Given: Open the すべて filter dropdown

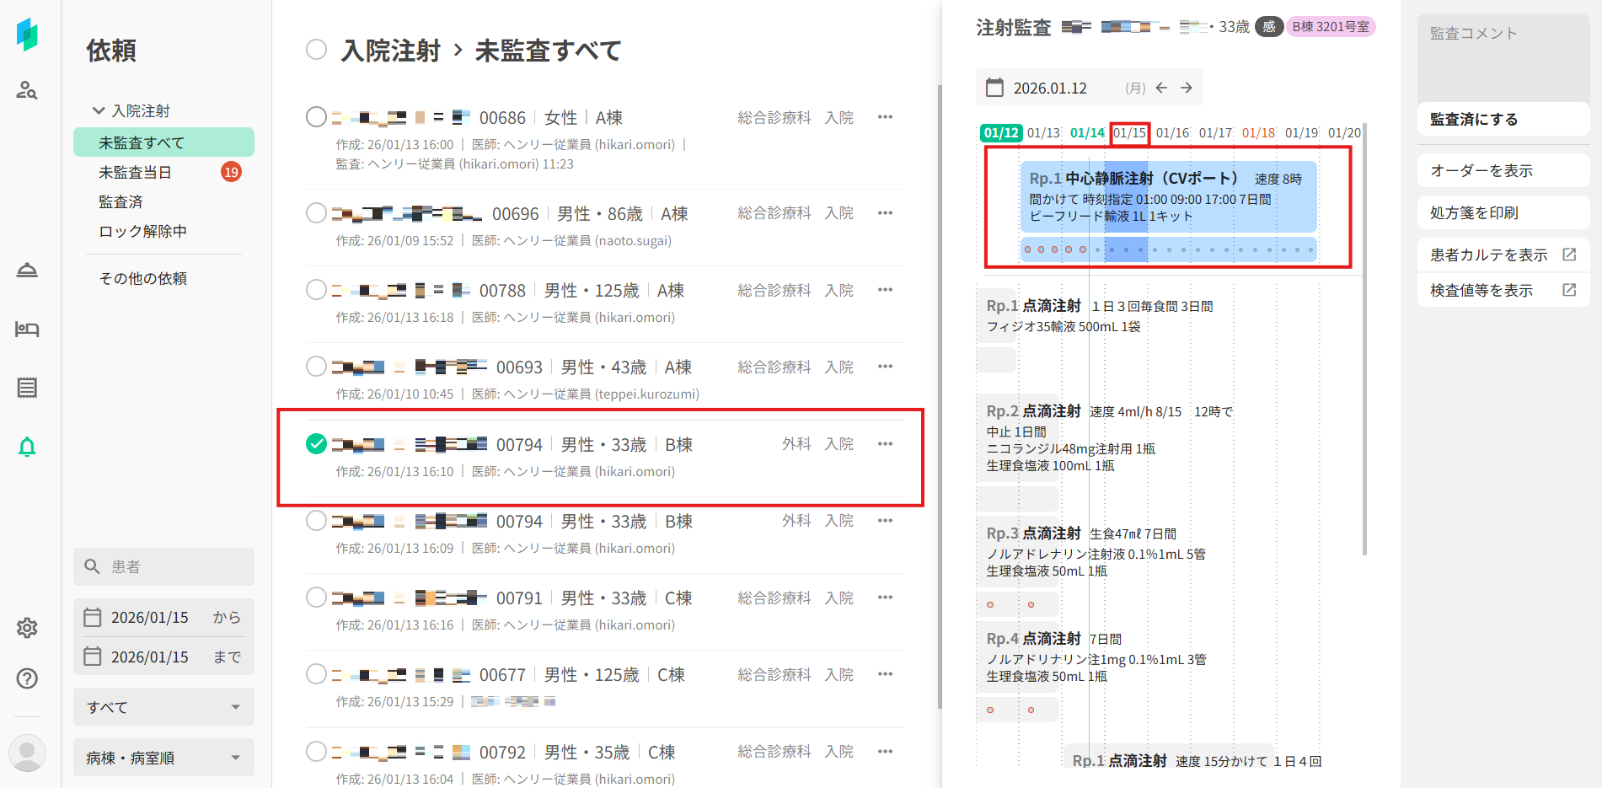Looking at the screenshot, I should 163,707.
